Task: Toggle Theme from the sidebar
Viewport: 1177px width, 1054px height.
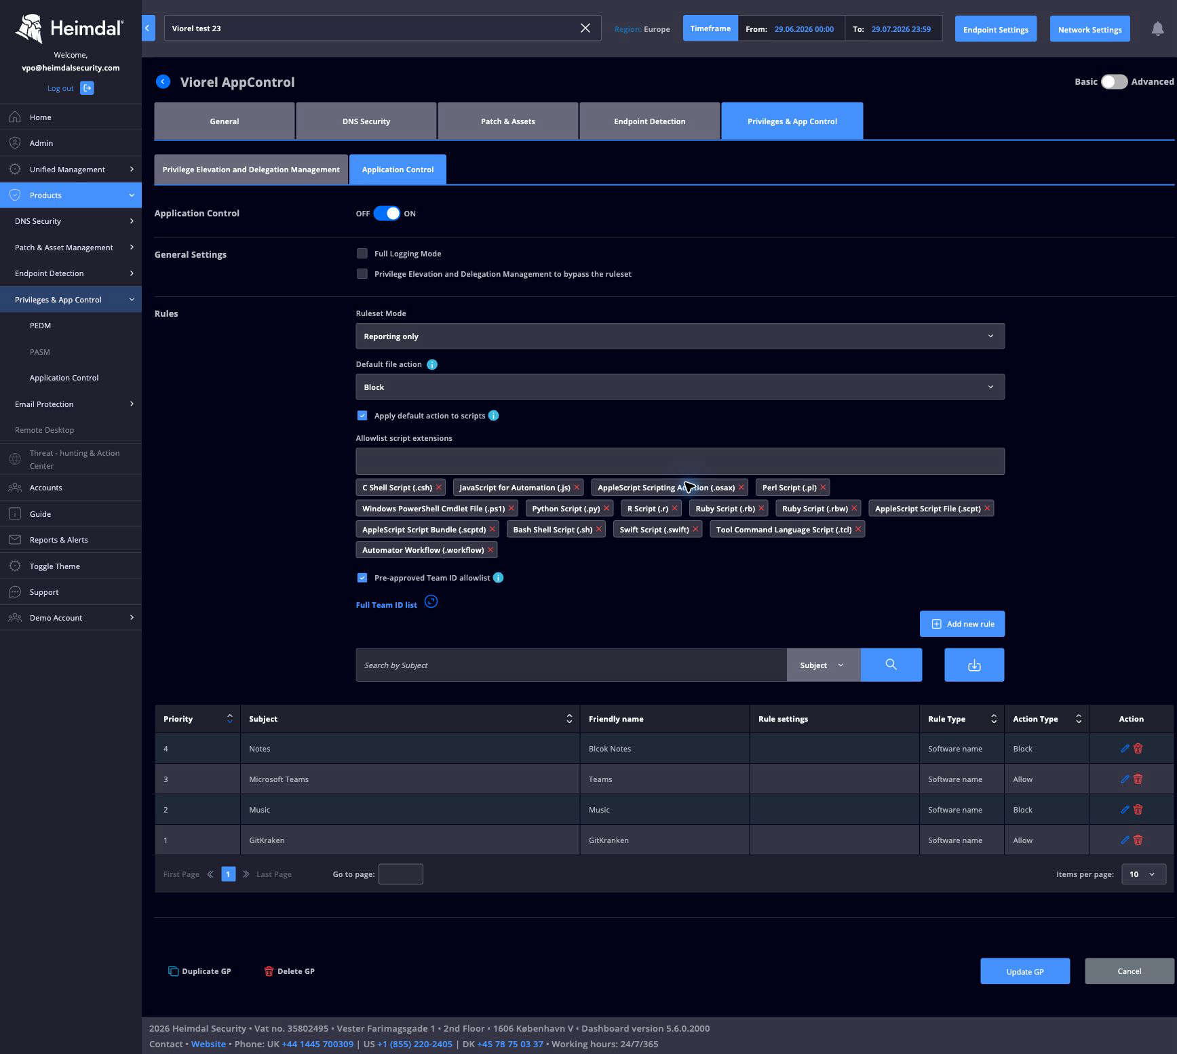Action: click(71, 566)
